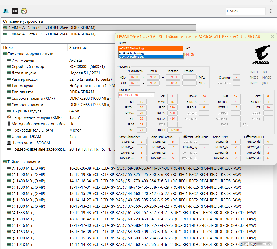Click the Channels value field
Viewport: 277px width, 249px height.
(x=236, y=77)
